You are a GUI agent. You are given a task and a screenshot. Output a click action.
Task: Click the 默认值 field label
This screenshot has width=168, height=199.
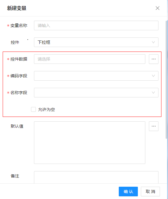(17, 126)
